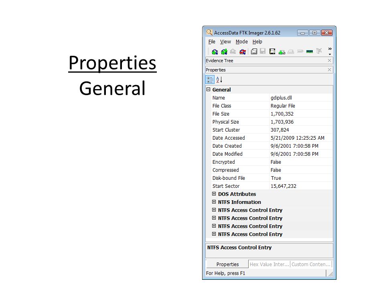Expand NTFS Information section
Image resolution: width=385 pixels, height=289 pixels.
[214, 202]
